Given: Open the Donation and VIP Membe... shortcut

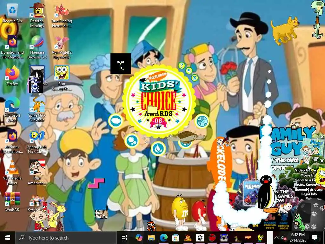Looking at the screenshot, I should pyautogui.click(x=12, y=47).
